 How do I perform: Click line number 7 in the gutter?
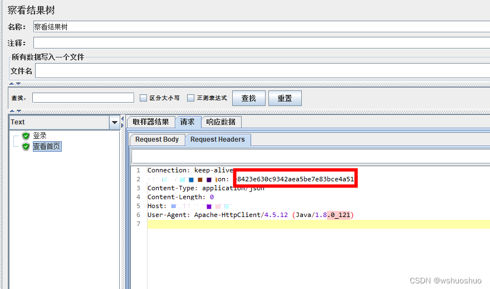click(139, 224)
